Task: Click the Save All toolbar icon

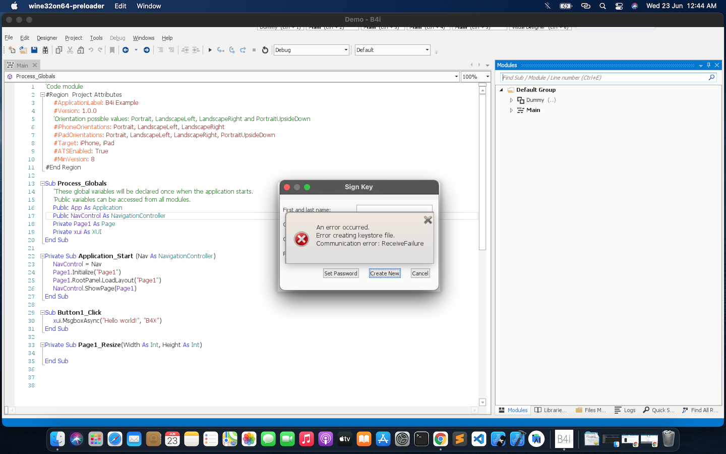Action: (45, 50)
